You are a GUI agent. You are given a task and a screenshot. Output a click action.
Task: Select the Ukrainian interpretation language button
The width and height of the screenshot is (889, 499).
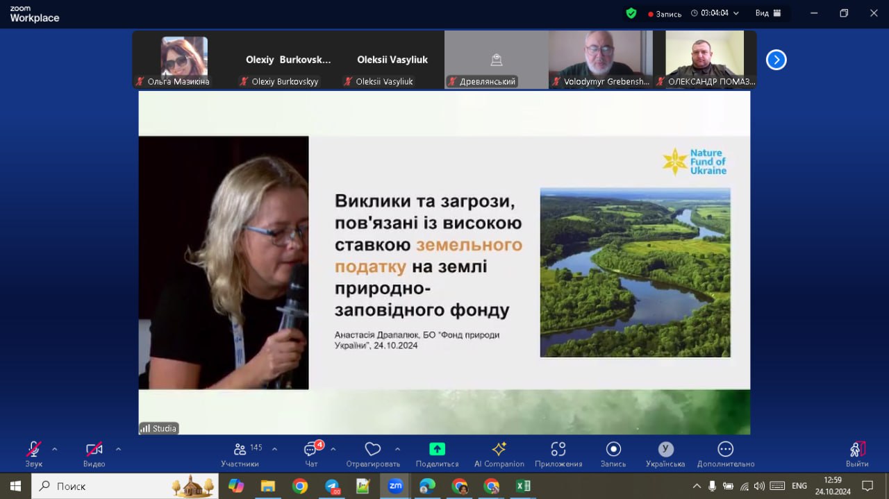pyautogui.click(x=665, y=449)
